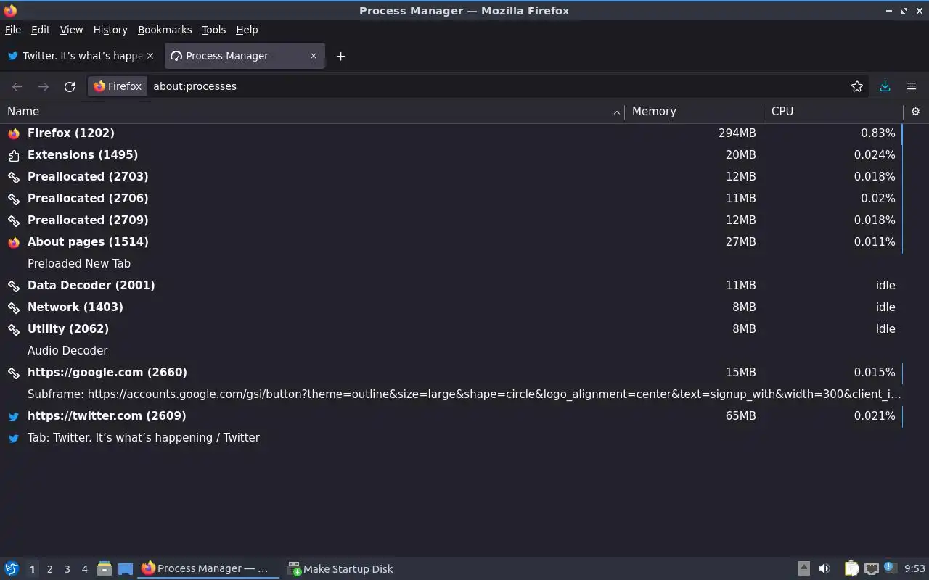Click the Network (1403) process icon
Viewport: 929px width, 580px height.
[14, 307]
